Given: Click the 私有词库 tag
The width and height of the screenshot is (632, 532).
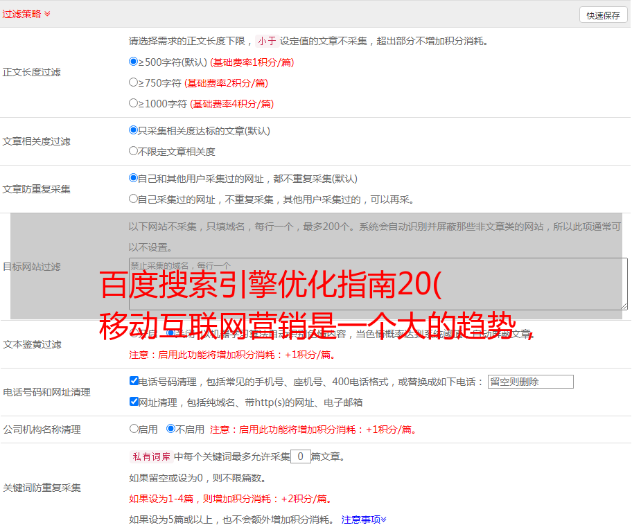Looking at the screenshot, I should tap(151, 456).
